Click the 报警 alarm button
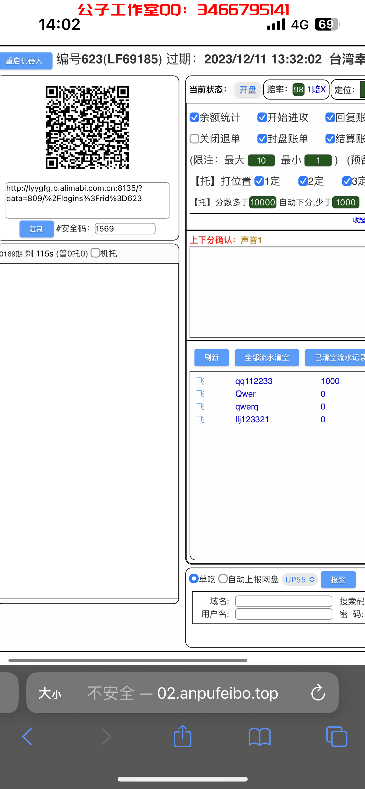 338,580
